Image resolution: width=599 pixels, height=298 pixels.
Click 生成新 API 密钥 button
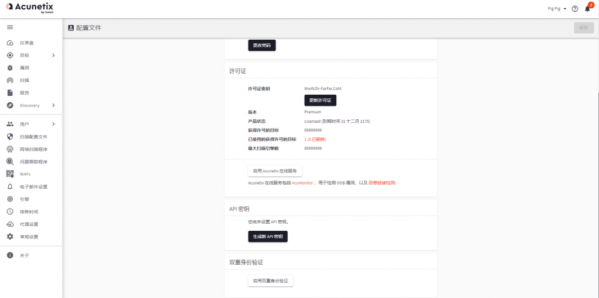click(268, 237)
